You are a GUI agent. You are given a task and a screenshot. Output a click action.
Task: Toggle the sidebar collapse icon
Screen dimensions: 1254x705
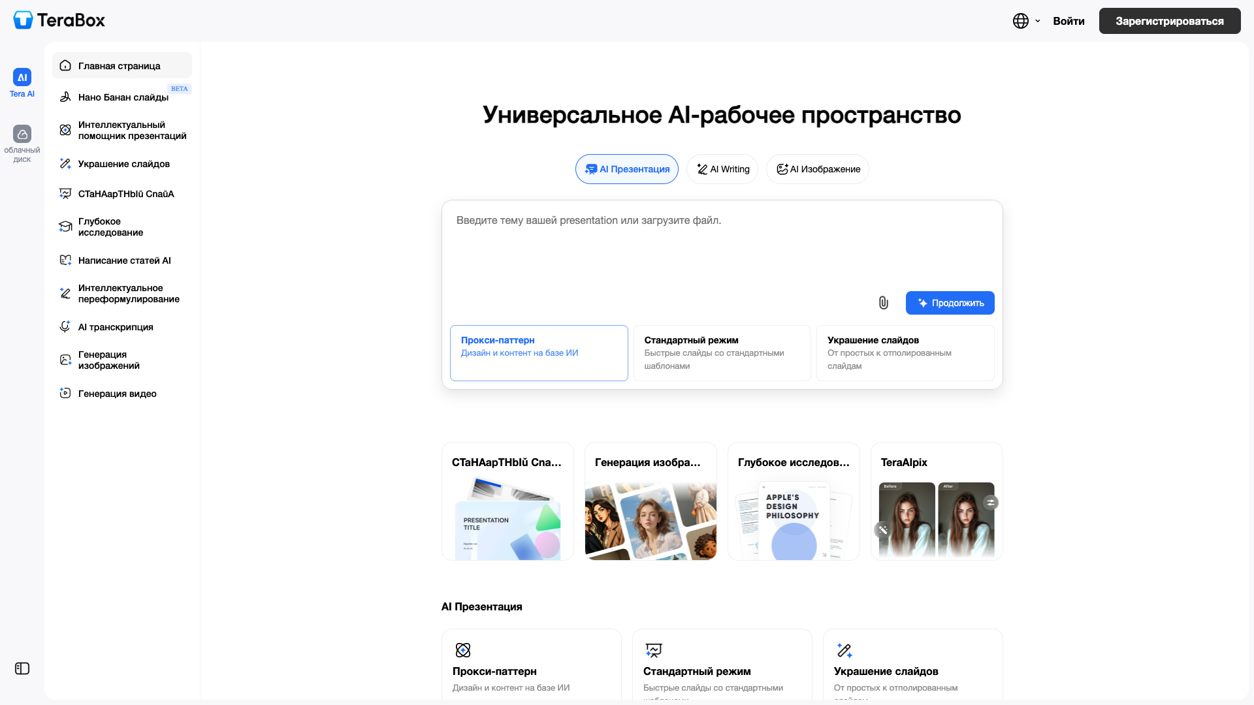(x=22, y=668)
